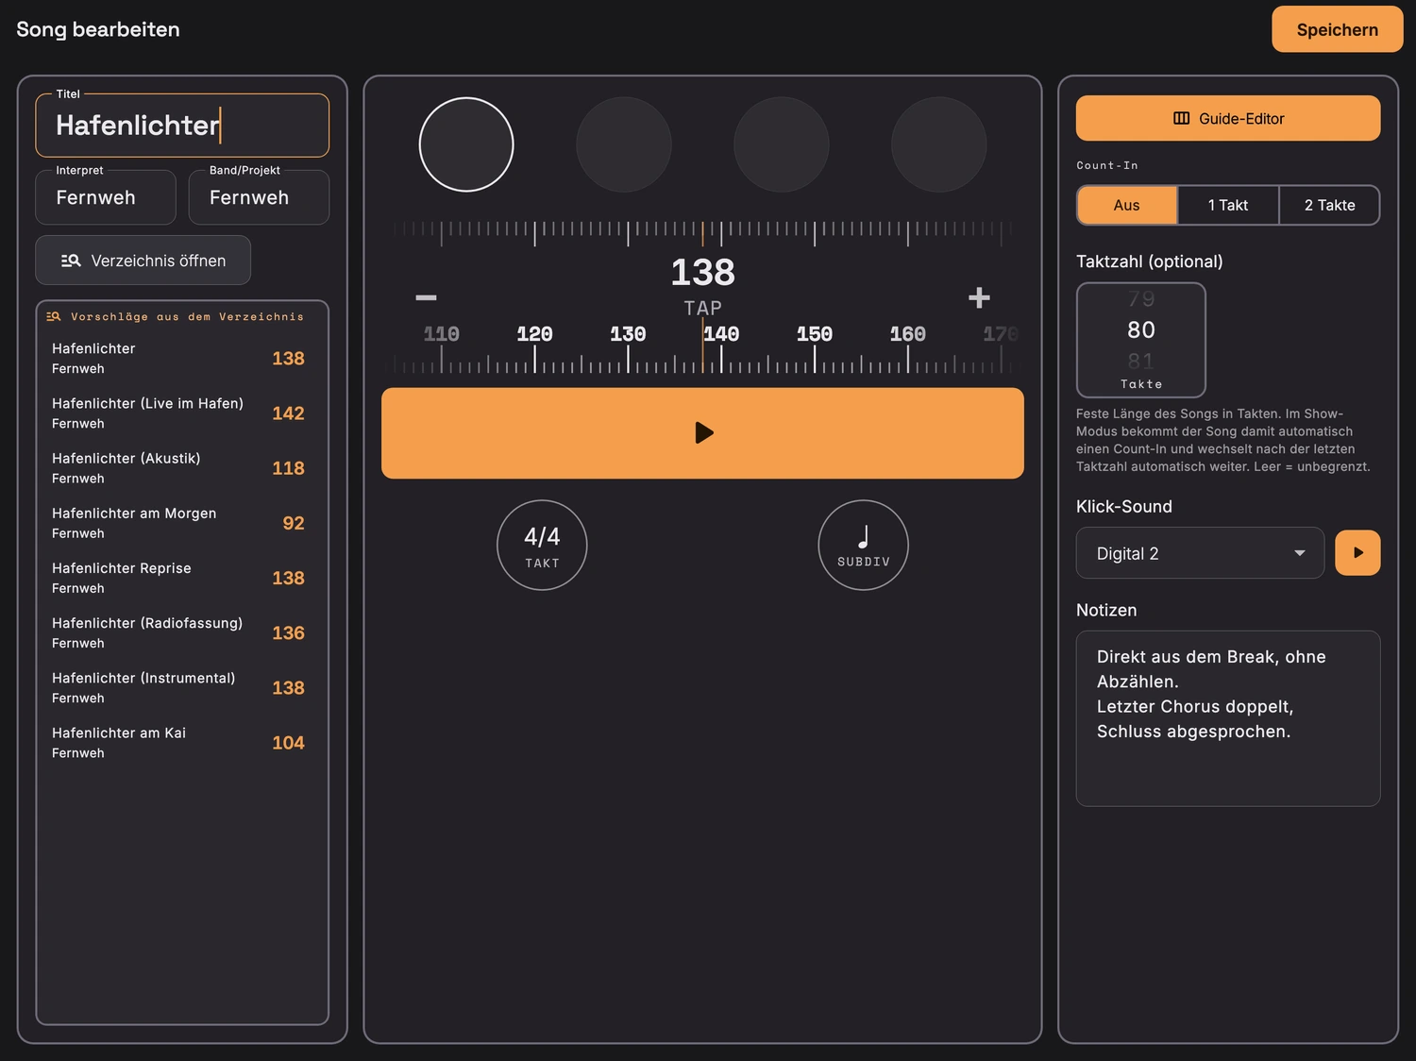Viewport: 1416px width, 1061px height.
Task: Choose suggestion "Hafenlichter am Kai"
Action: tap(182, 742)
